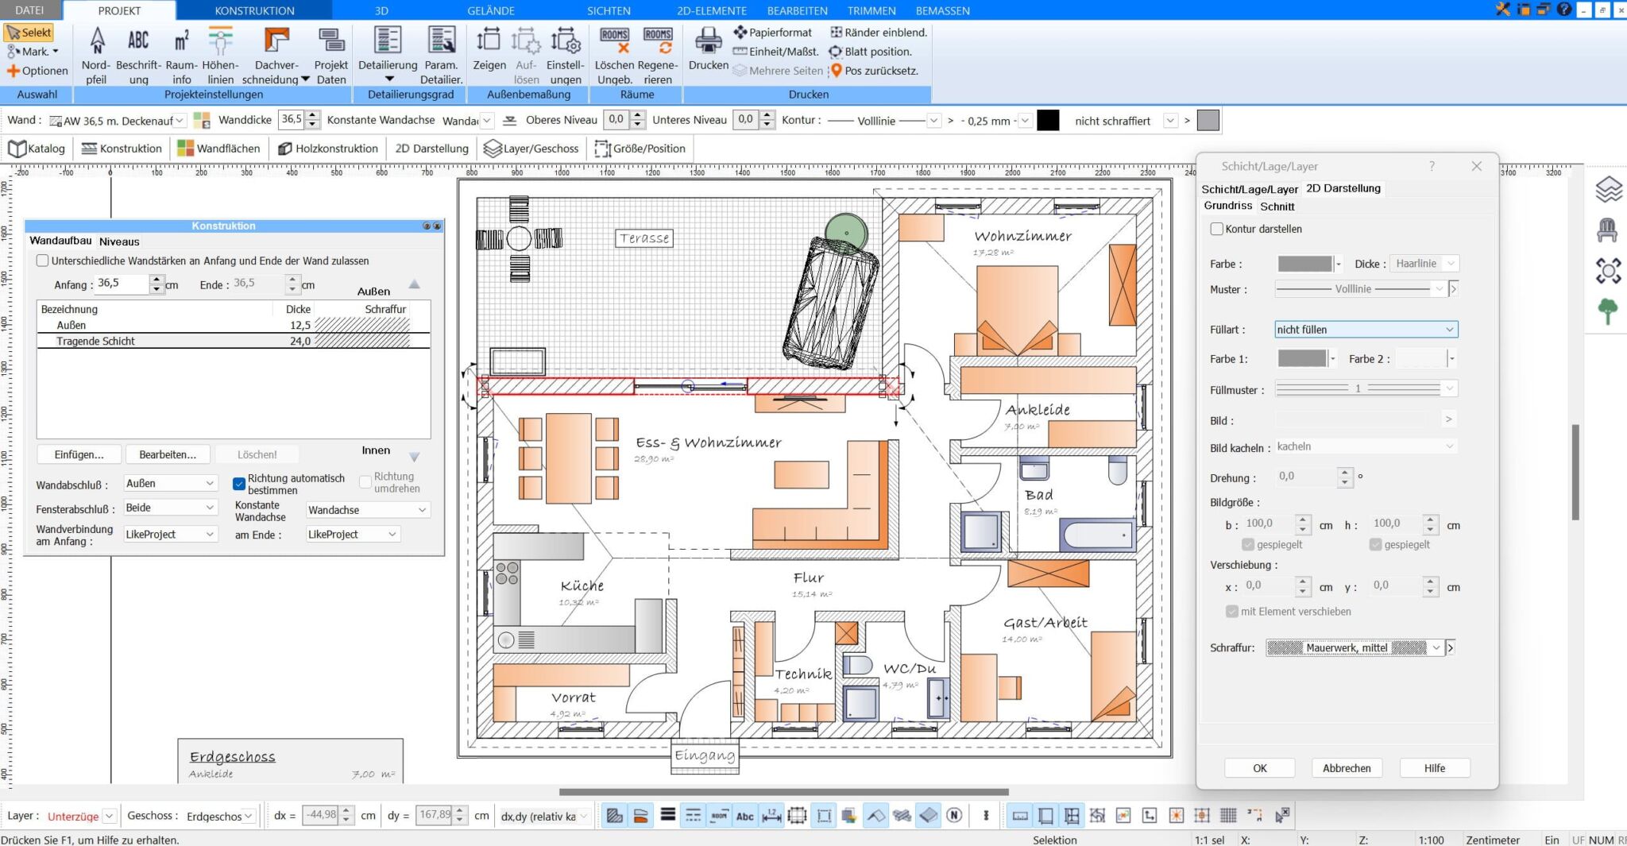Click OK in the Schicht/Lage/Layer dialog
The height and width of the screenshot is (846, 1627).
(x=1259, y=767)
